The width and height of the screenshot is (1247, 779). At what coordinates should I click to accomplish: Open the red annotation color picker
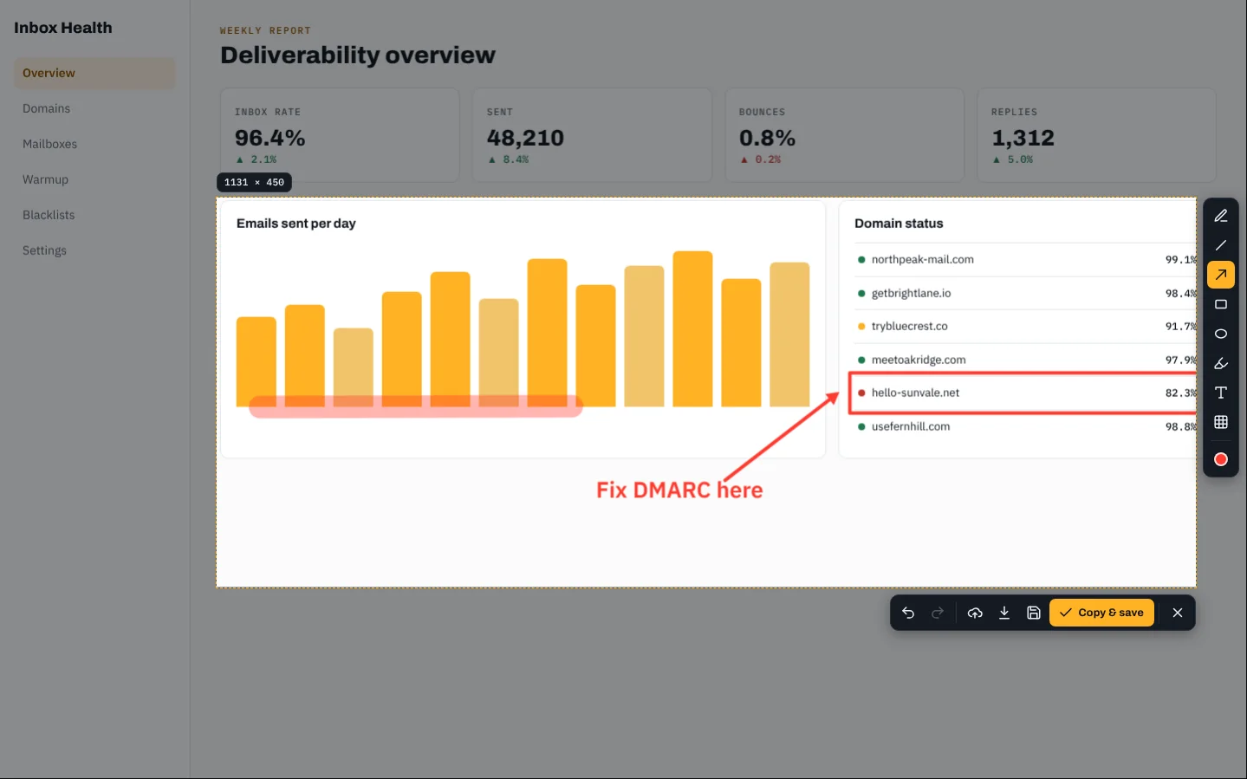tap(1220, 459)
